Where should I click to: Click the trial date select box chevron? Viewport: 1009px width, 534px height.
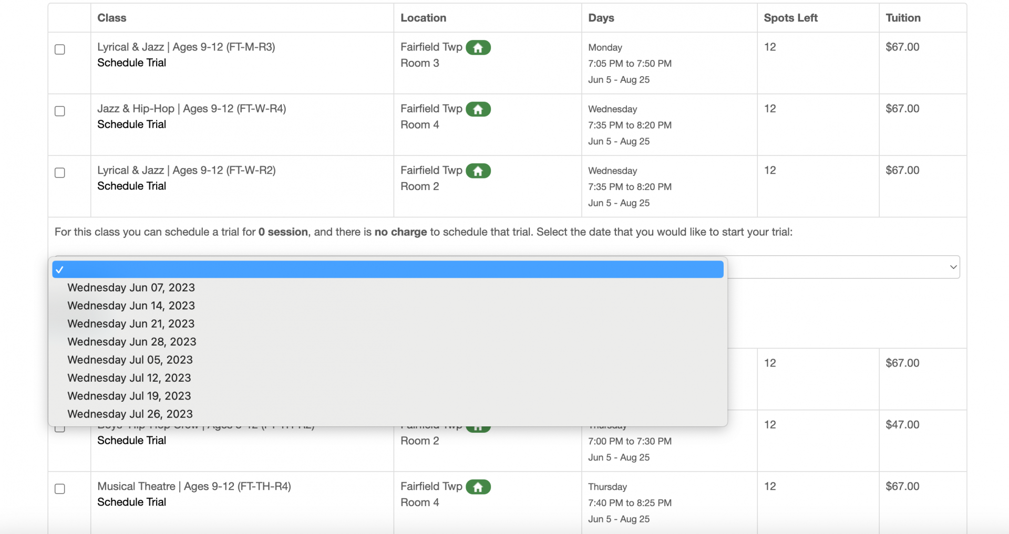point(953,267)
